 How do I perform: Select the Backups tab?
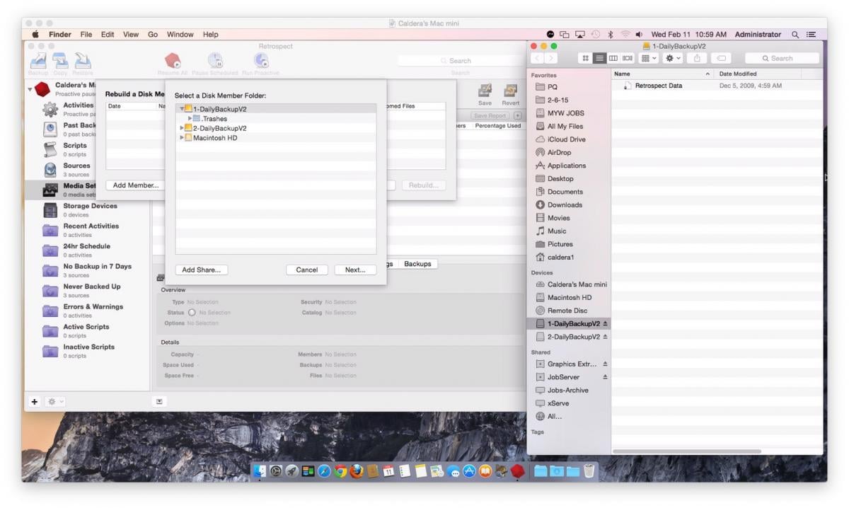coord(417,264)
